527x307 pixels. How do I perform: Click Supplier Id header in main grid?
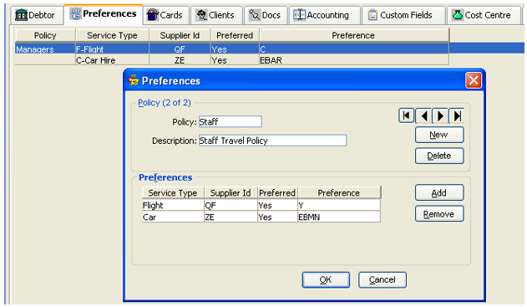click(180, 35)
